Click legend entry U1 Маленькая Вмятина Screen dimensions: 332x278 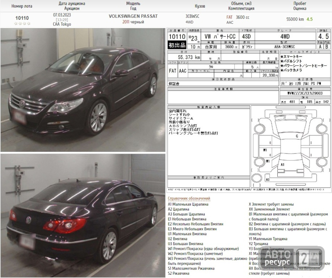coord(187,234)
